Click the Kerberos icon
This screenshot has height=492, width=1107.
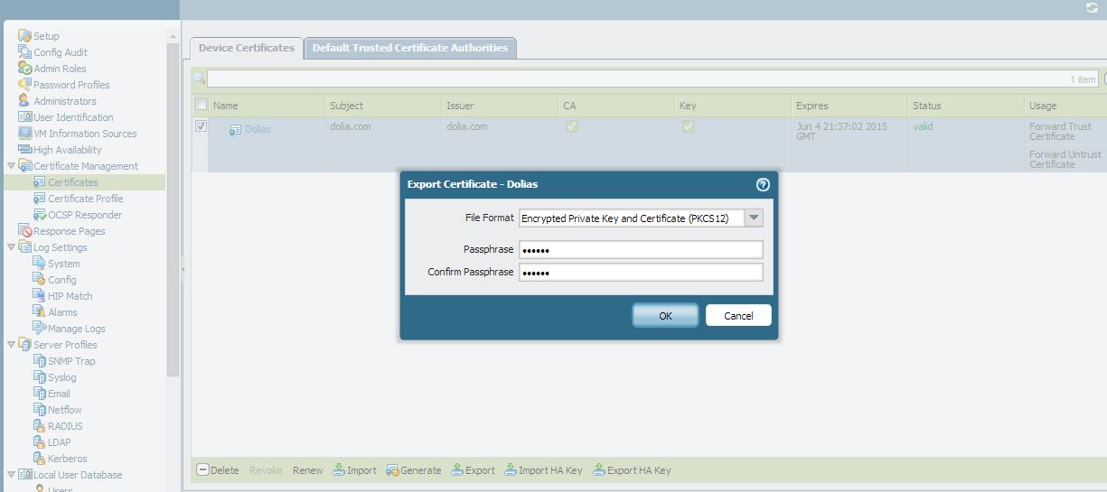click(x=39, y=459)
